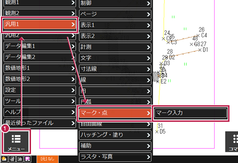238x163 pixels.
Task: Open the 観測2 menu entry
Action: tap(40, 13)
